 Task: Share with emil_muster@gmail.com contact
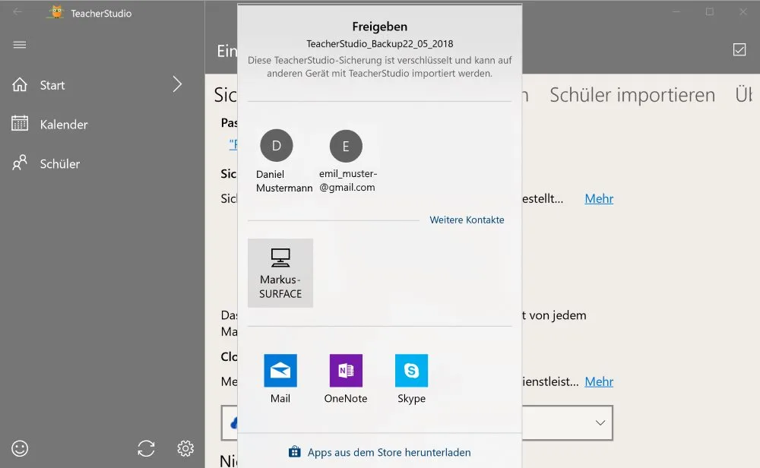click(x=347, y=161)
